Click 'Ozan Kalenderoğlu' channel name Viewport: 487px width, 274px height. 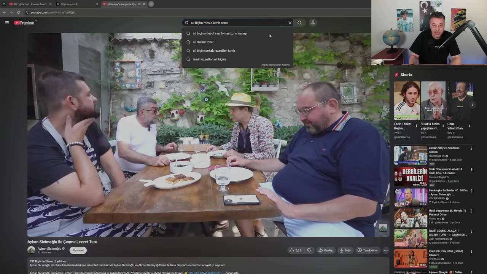[x=439, y=239]
